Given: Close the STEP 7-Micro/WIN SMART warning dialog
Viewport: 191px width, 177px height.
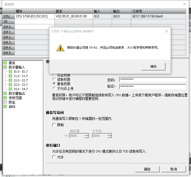Looking at the screenshot, I should (x=166, y=31).
